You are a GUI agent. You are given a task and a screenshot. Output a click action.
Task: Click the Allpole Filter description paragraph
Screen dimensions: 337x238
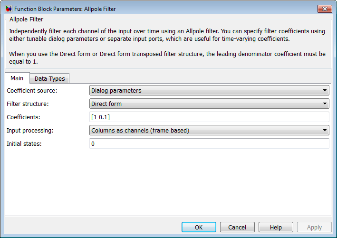(166, 35)
